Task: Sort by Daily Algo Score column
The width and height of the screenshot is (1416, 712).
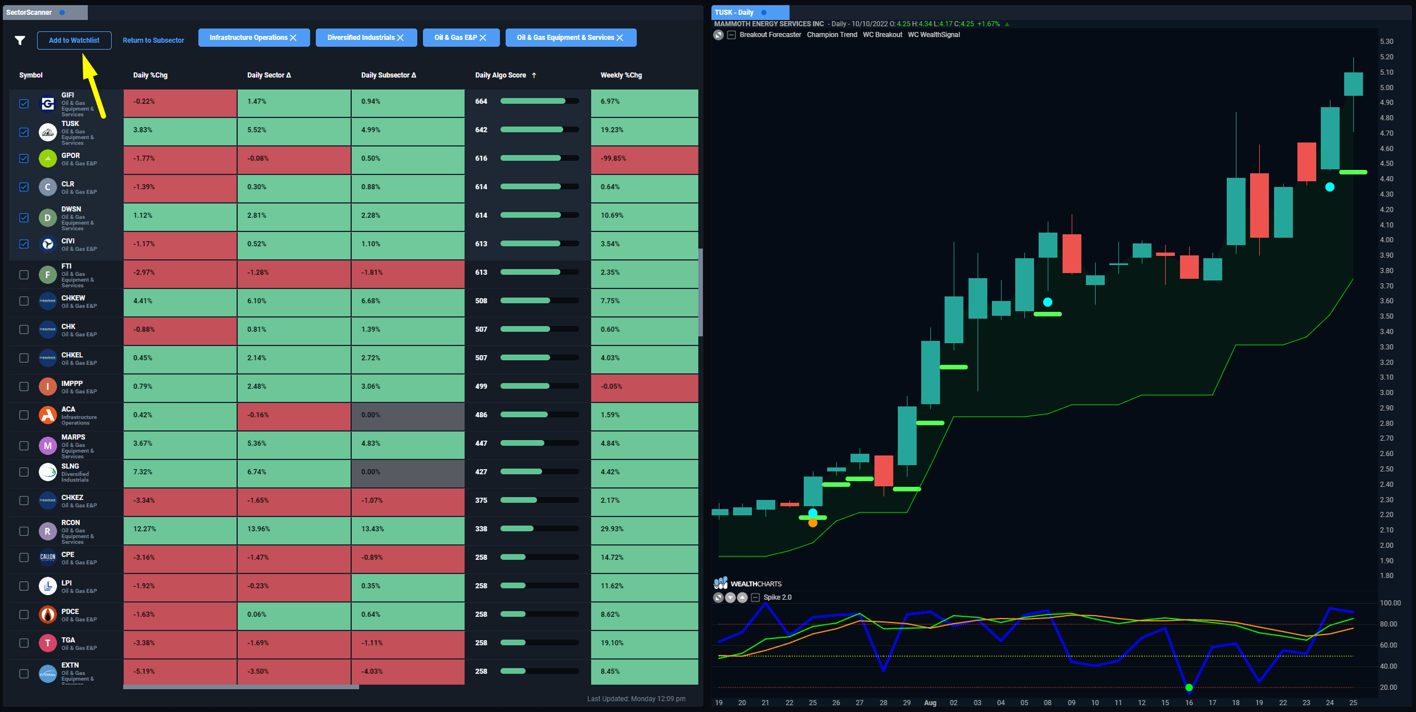Action: pos(506,75)
